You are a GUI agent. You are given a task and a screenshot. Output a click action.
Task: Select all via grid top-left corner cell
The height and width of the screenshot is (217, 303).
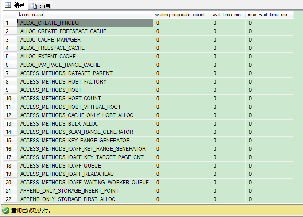point(9,15)
